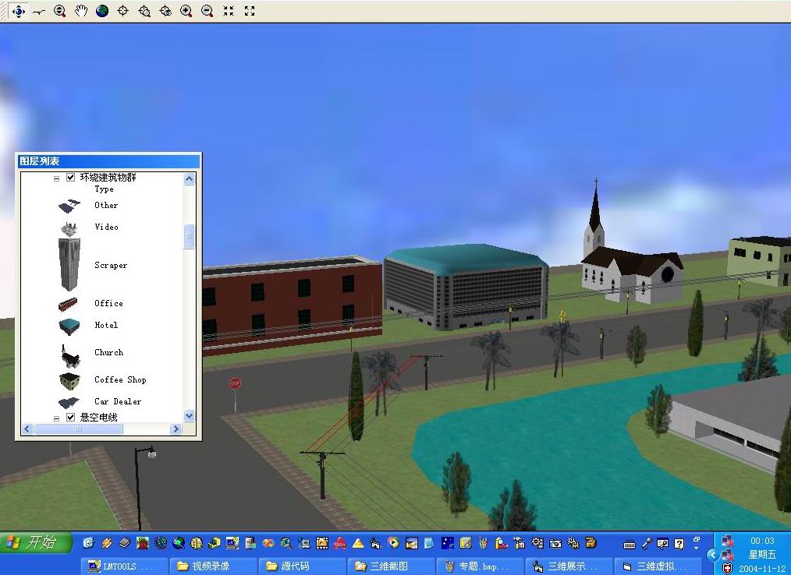This screenshot has width=791, height=575.
Task: Switch to the 专题.bmp taskbar button
Action: 480,566
